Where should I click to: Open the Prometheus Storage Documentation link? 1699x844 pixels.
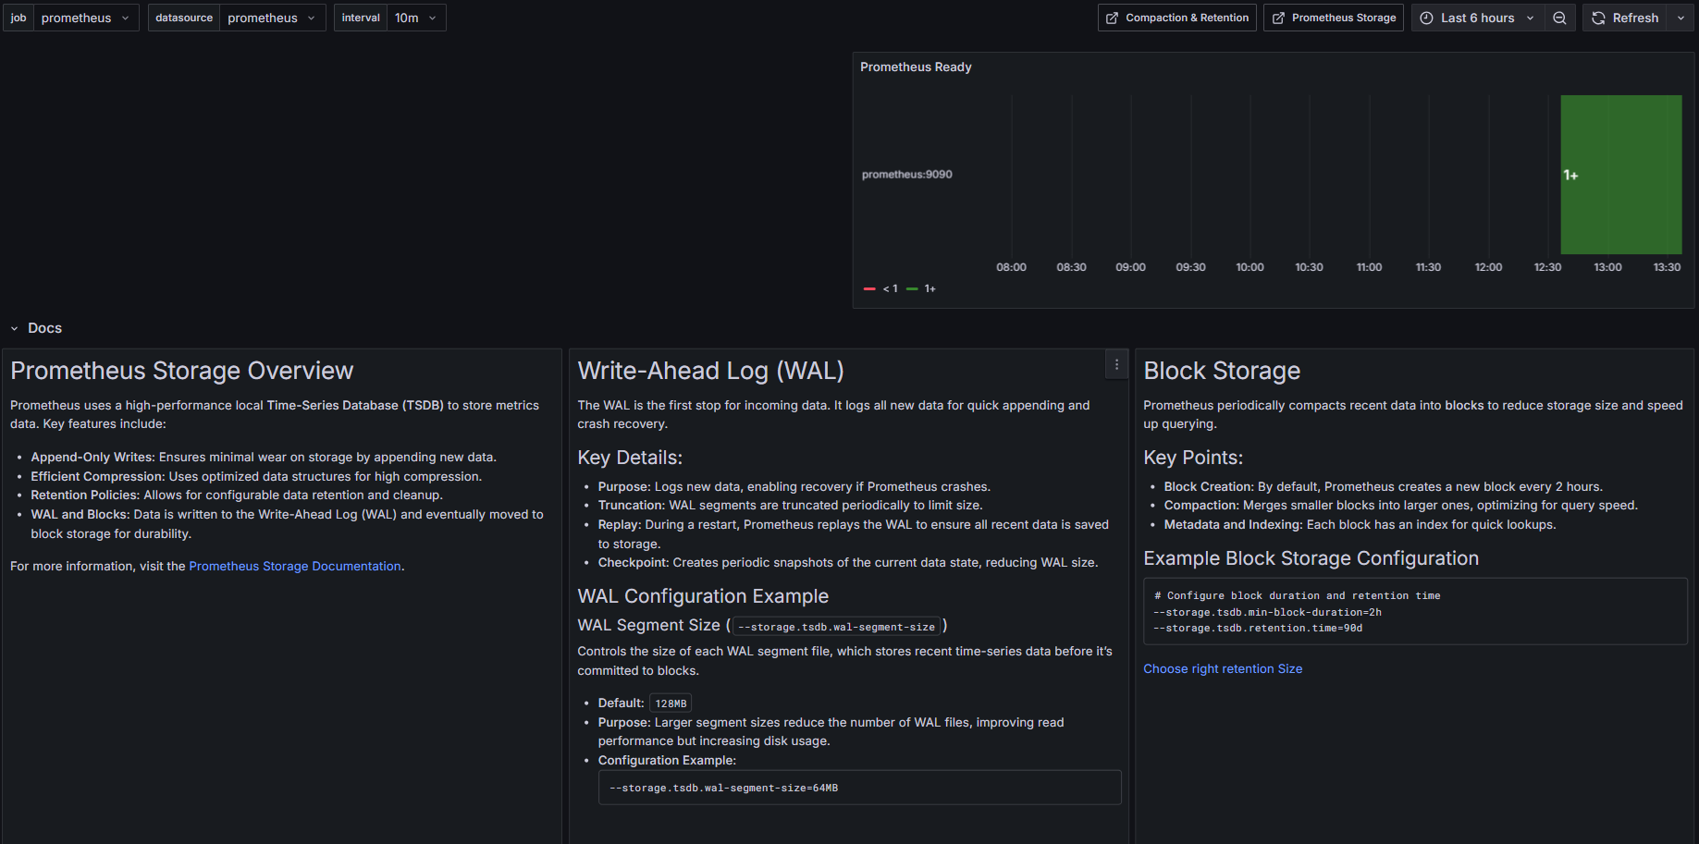(295, 566)
